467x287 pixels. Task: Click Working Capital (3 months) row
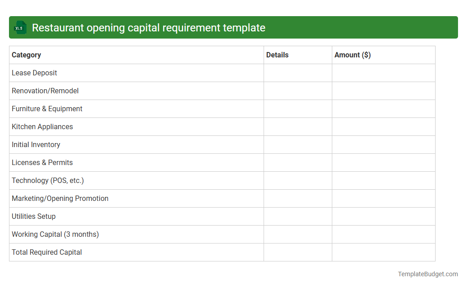point(55,234)
